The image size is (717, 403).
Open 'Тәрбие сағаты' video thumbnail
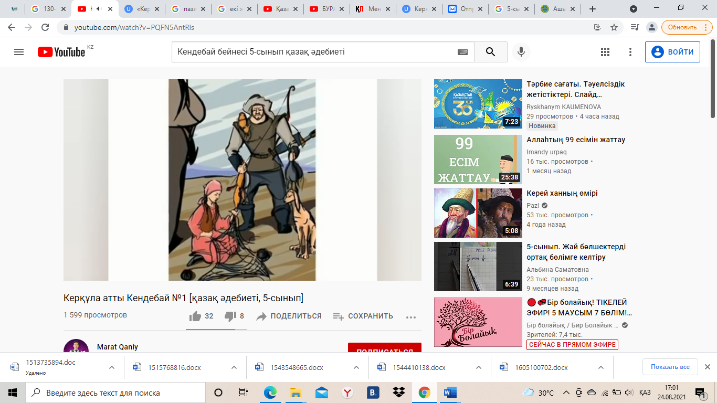pos(478,104)
